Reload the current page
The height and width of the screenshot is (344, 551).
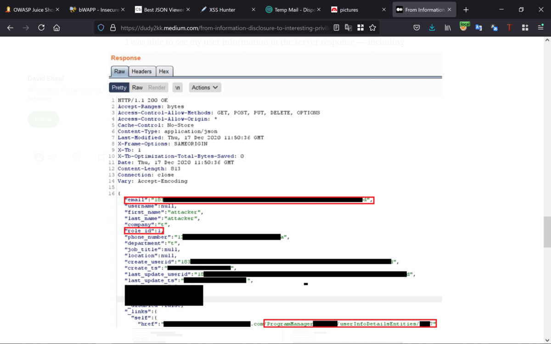41,28
